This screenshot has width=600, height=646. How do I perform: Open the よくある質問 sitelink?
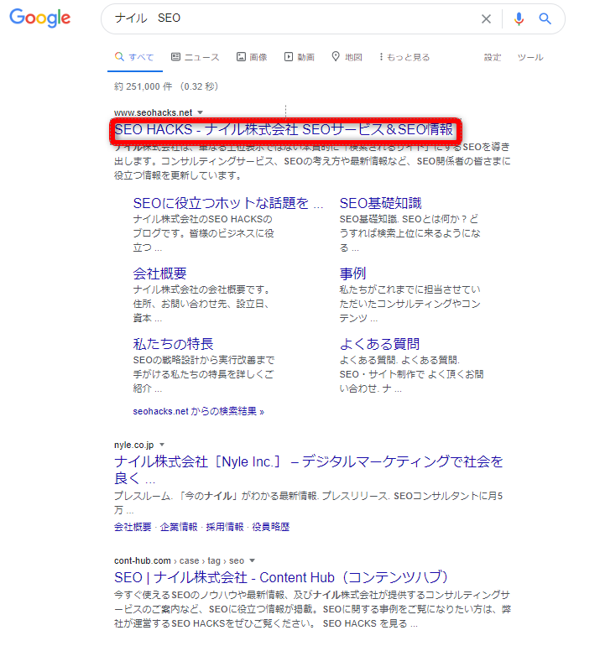point(379,344)
